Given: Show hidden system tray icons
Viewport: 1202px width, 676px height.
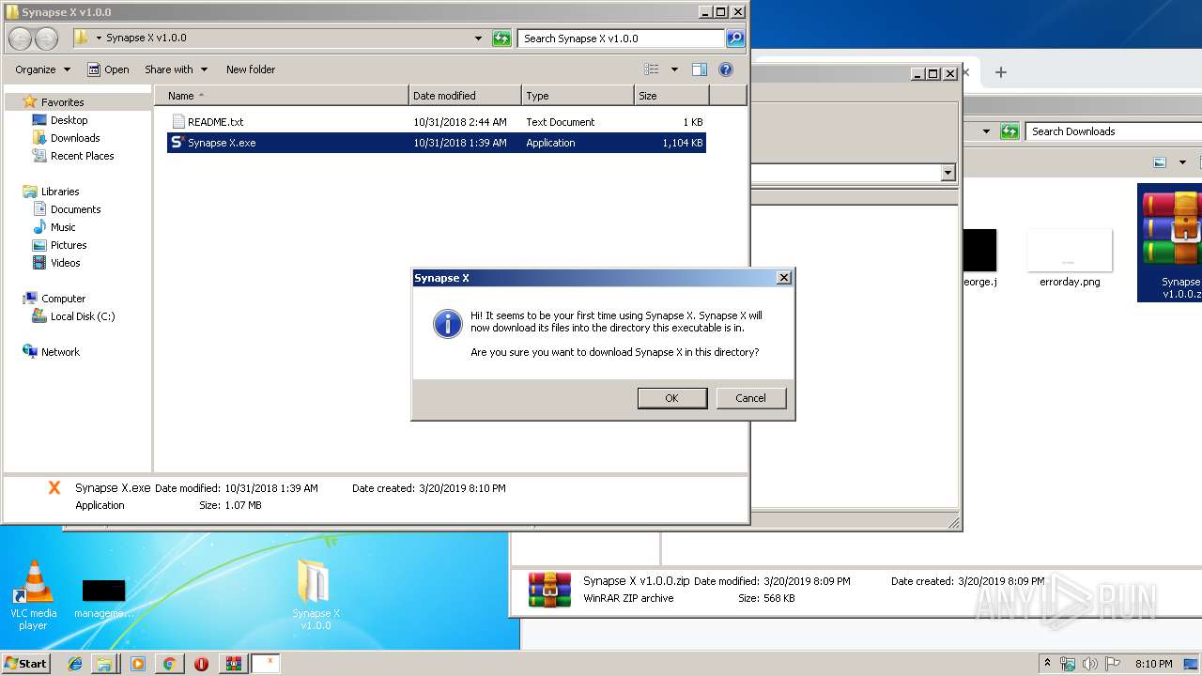Looking at the screenshot, I should coord(1047,664).
